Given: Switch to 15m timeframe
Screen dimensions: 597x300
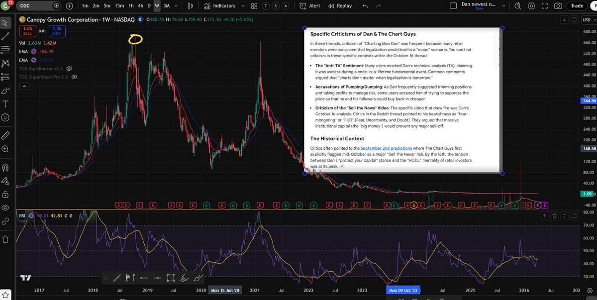Looking at the screenshot, I should point(119,6).
